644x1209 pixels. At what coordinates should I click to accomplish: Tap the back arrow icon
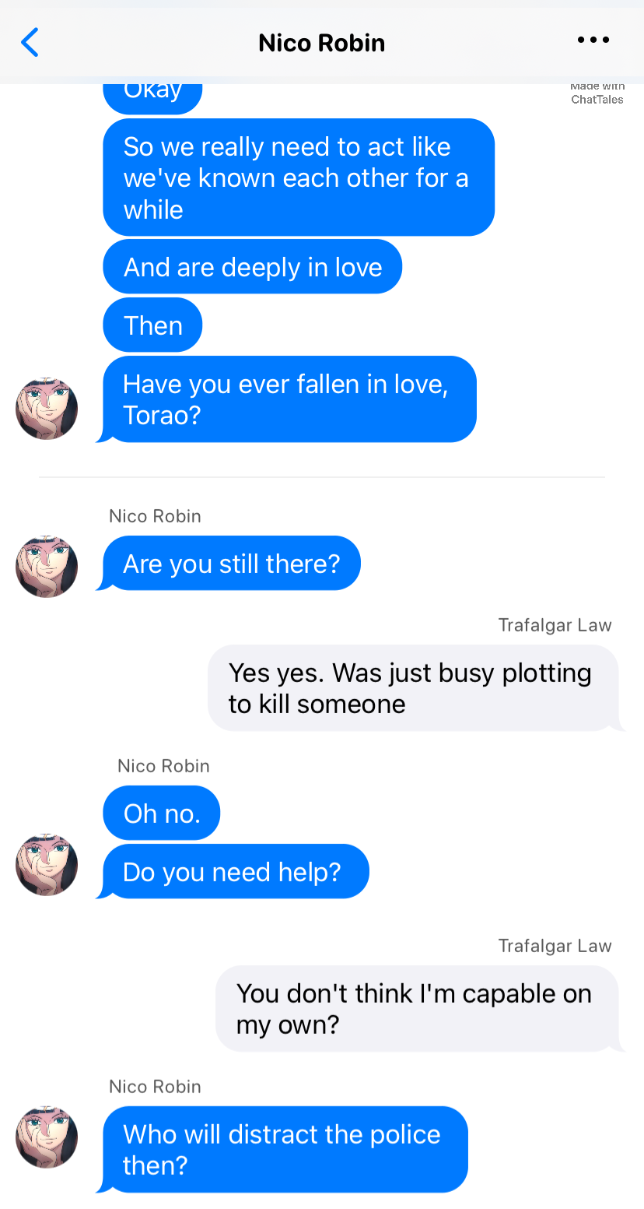coord(30,42)
